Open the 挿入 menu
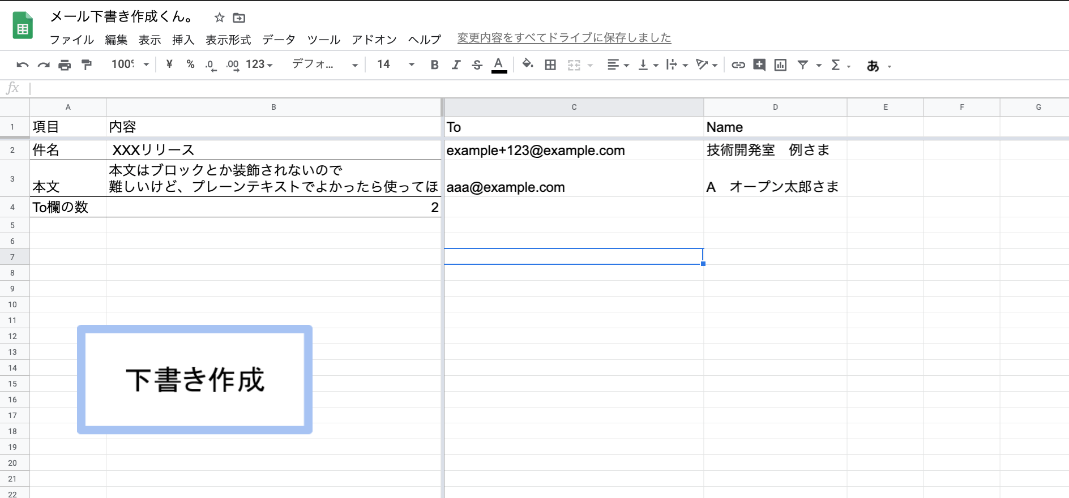1069x498 pixels. point(183,40)
